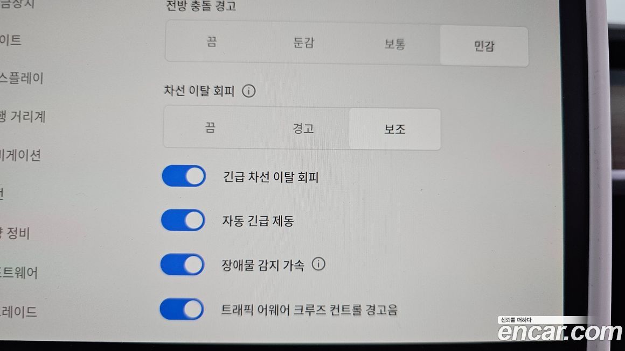Image resolution: width=625 pixels, height=351 pixels.
Task: Open the 주행 거리계 sidebar item
Action: tap(23, 117)
